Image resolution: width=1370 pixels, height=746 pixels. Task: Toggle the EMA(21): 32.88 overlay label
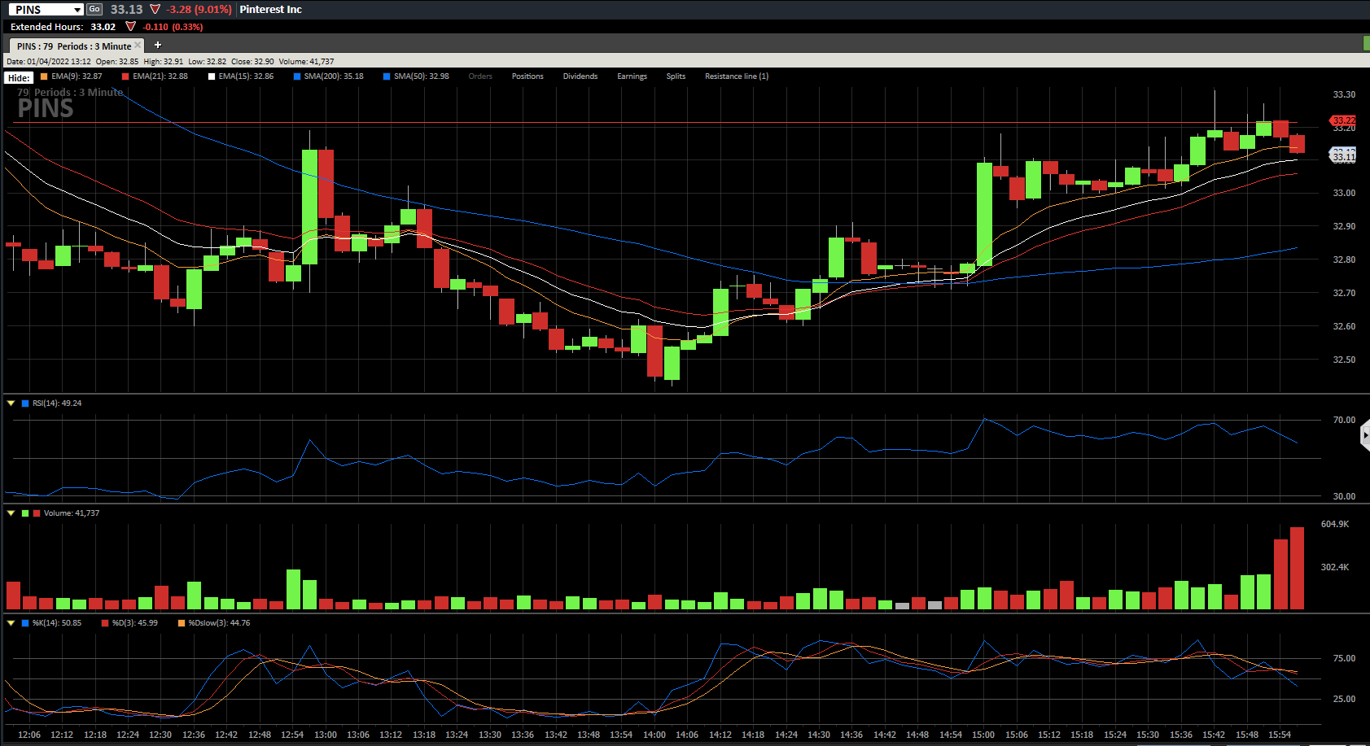pyautogui.click(x=160, y=76)
